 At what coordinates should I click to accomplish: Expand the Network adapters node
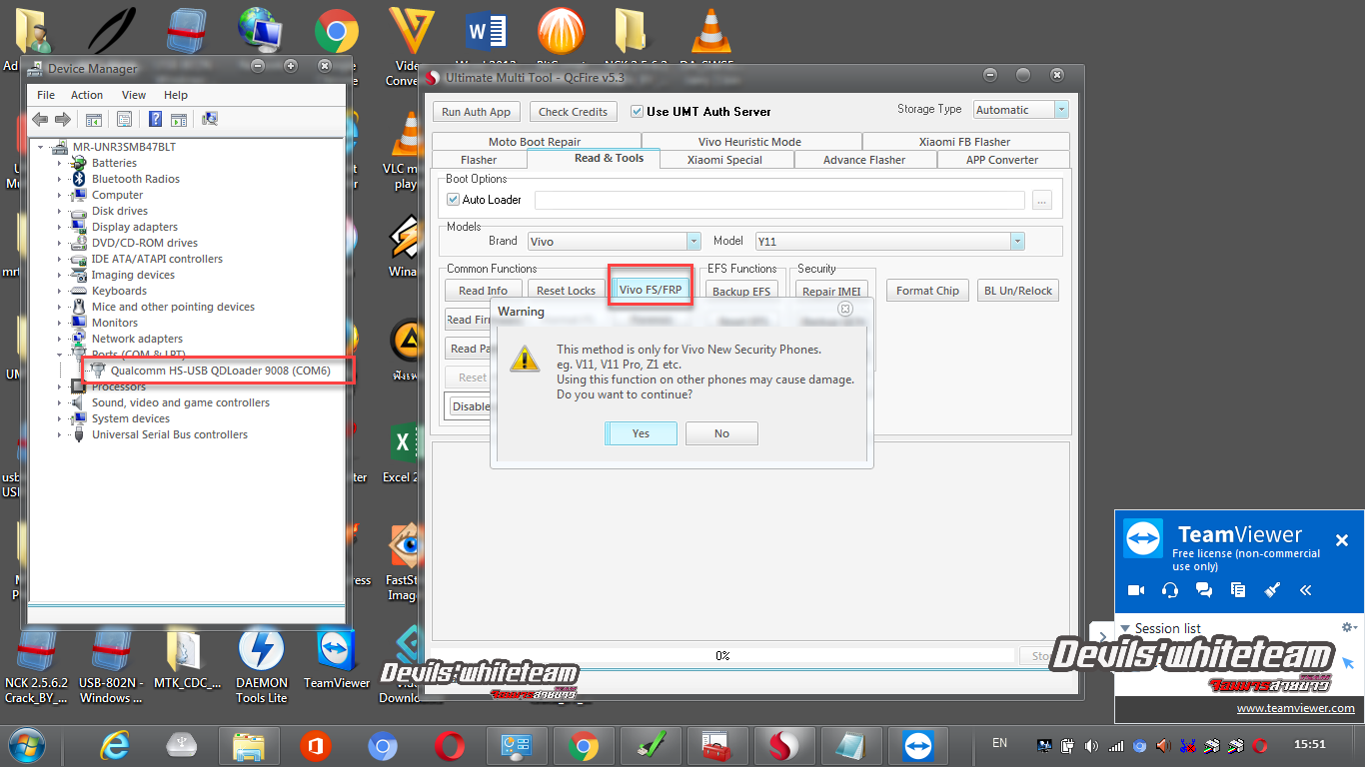coord(59,339)
